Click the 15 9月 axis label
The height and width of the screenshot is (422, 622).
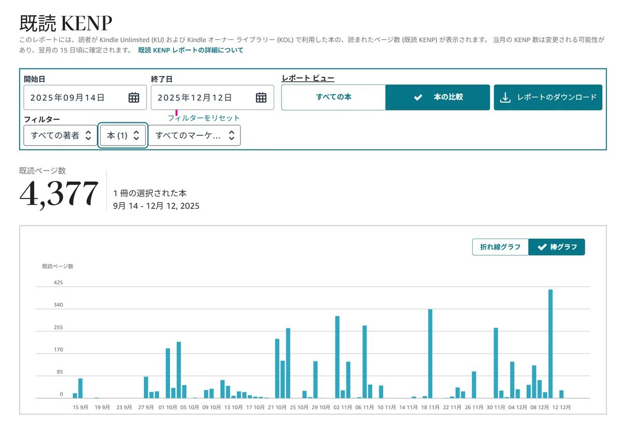point(80,407)
